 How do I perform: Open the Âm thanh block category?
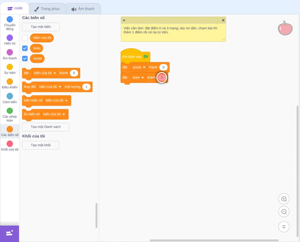coord(10,55)
